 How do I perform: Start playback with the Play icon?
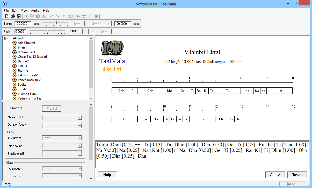[x=78, y=16]
